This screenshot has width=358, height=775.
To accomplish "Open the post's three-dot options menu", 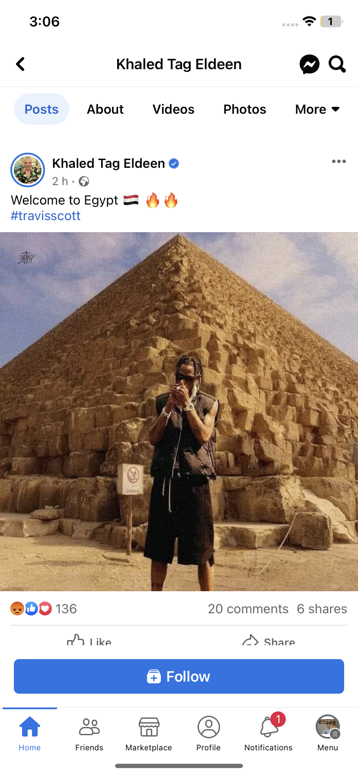I will point(339,161).
